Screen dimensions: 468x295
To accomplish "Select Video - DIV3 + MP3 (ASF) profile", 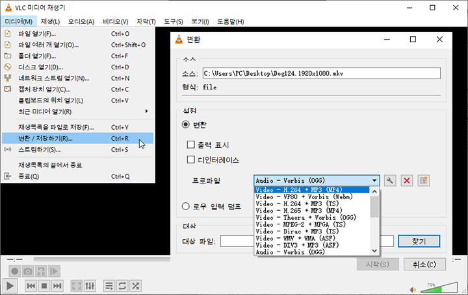I will pos(312,245).
